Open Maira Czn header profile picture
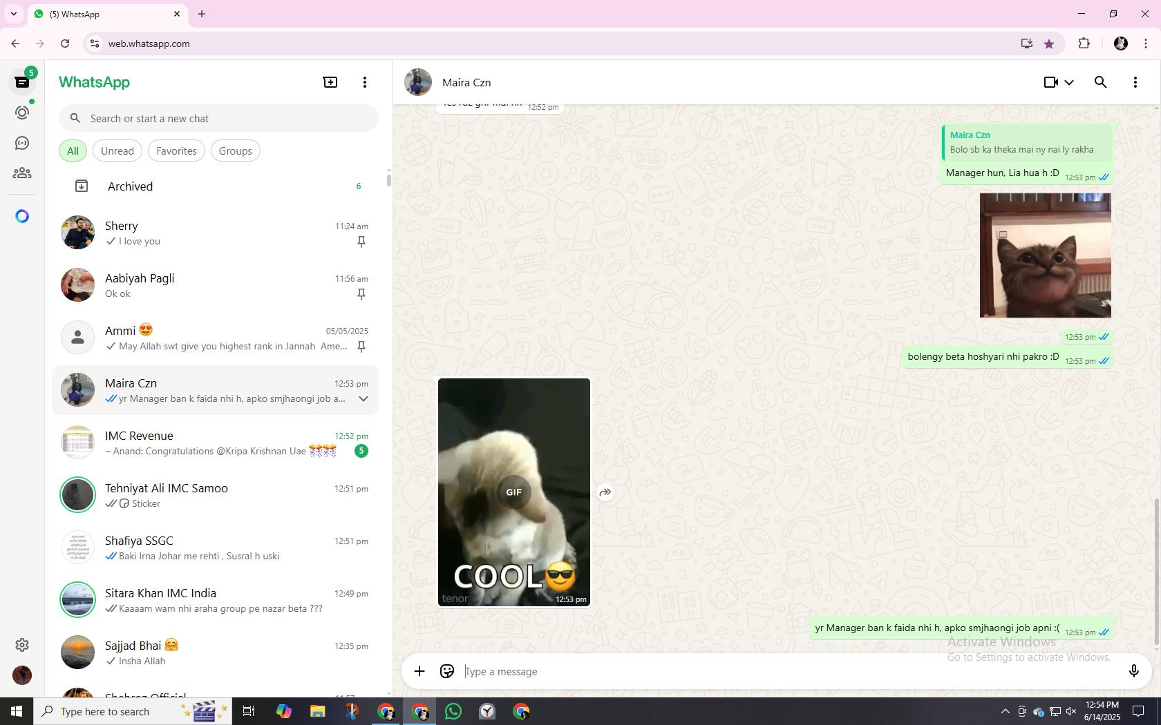 pos(418,82)
